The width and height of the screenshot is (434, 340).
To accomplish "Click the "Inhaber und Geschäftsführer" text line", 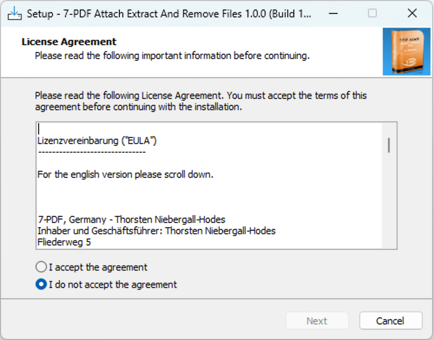I will click(x=156, y=231).
